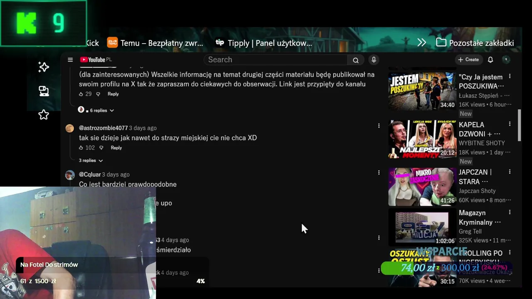This screenshot has width=532, height=299.
Task: Open the Magazyn Kryminalny video title
Action: (480, 218)
